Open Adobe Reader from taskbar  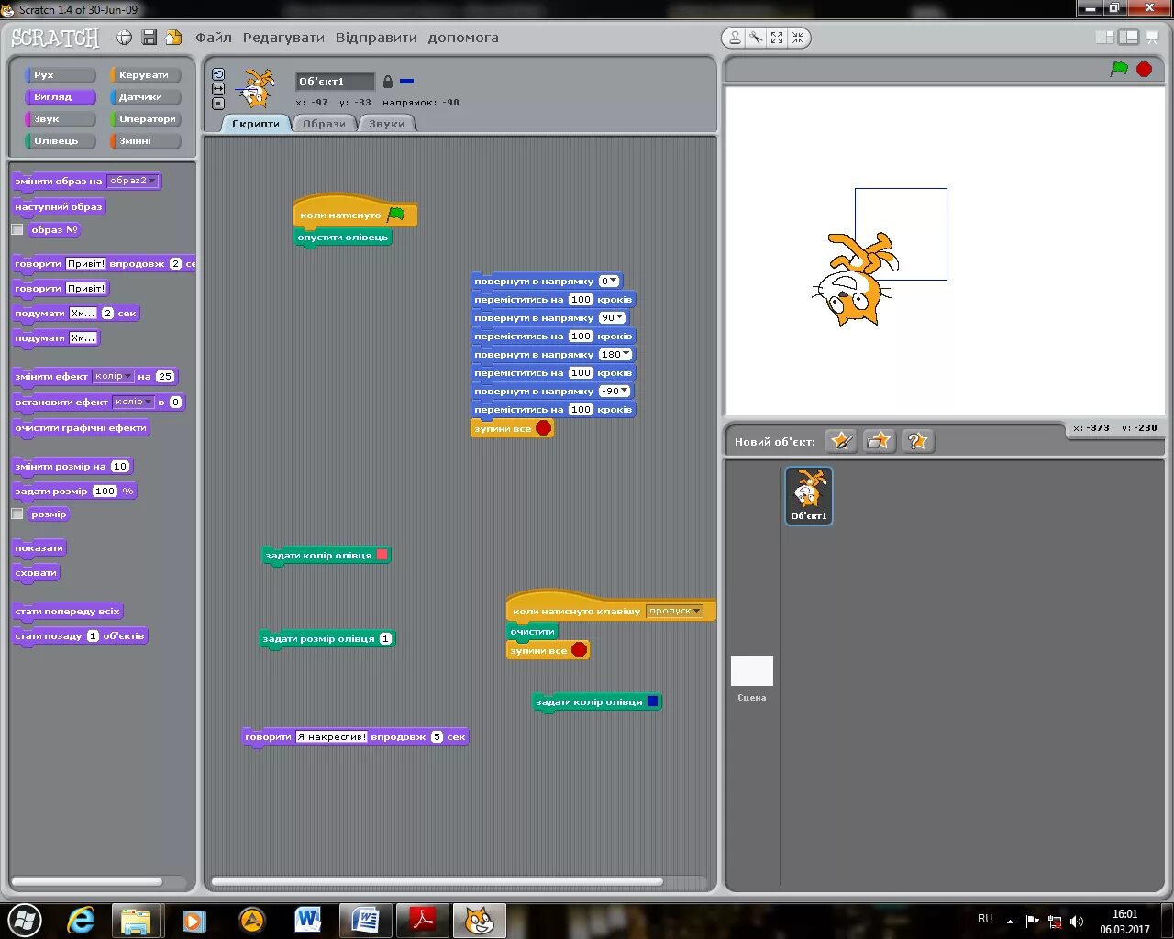point(422,920)
